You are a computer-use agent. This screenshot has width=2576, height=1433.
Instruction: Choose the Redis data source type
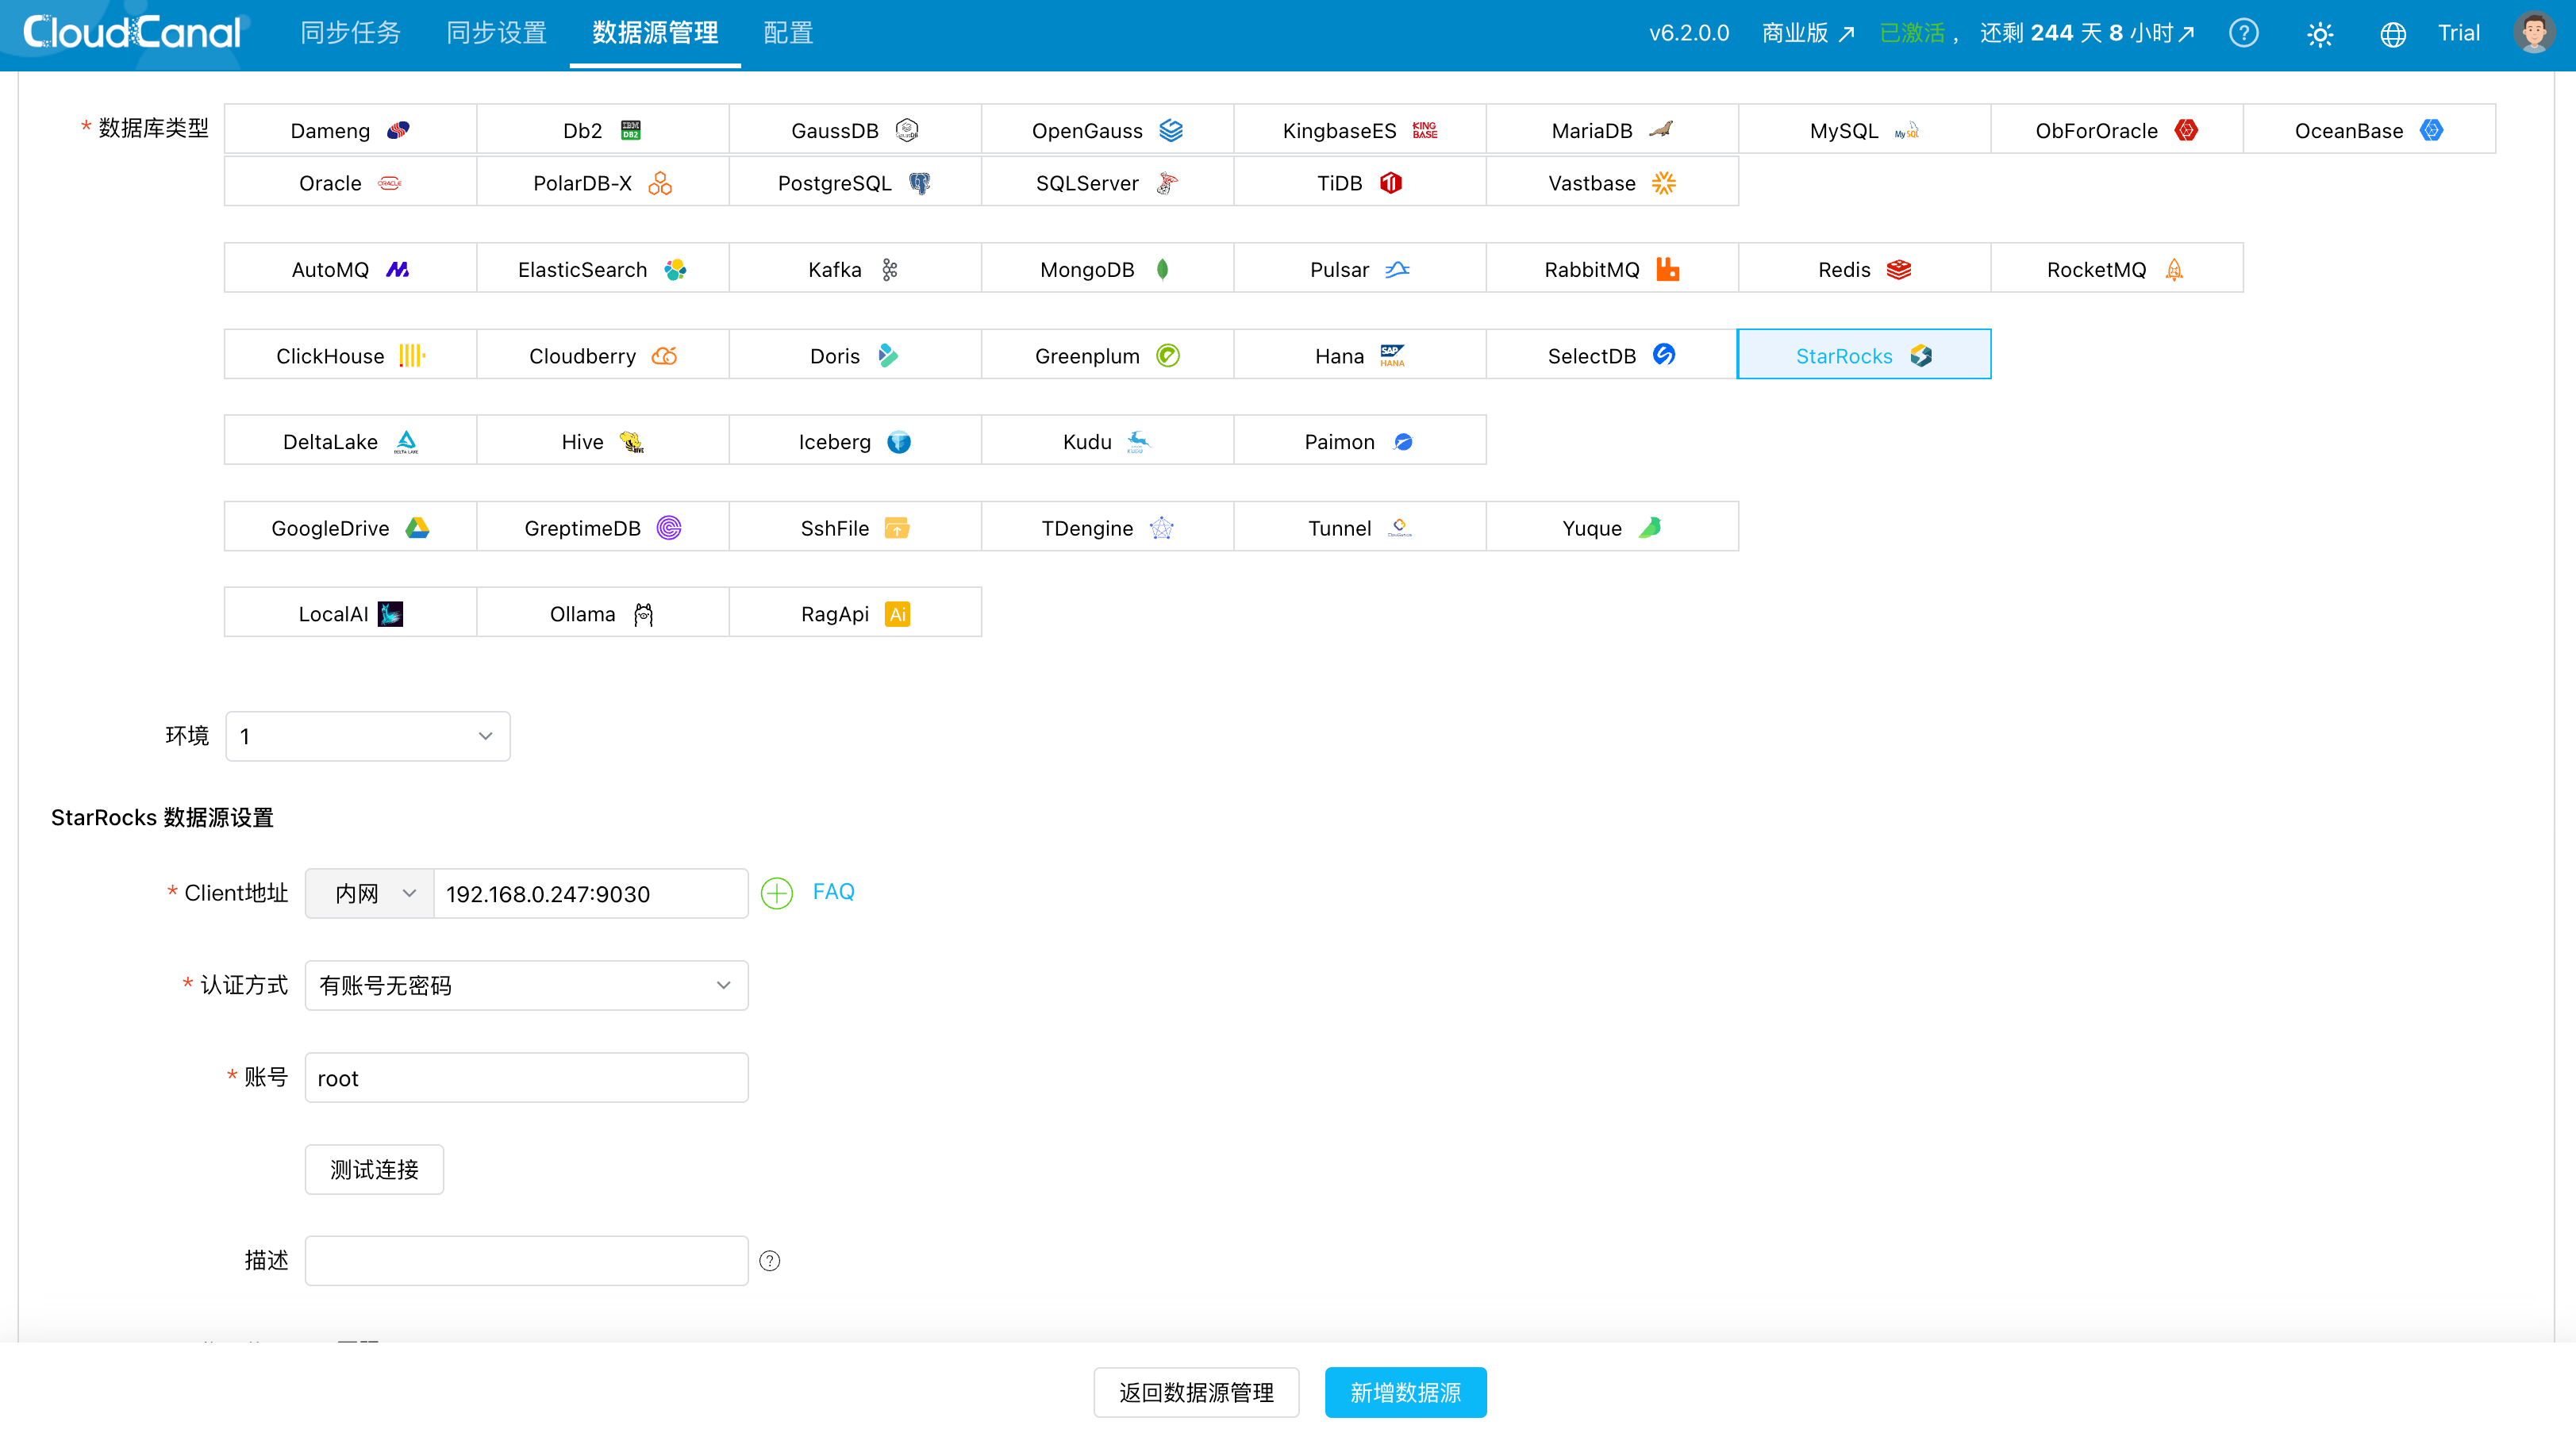1864,269
